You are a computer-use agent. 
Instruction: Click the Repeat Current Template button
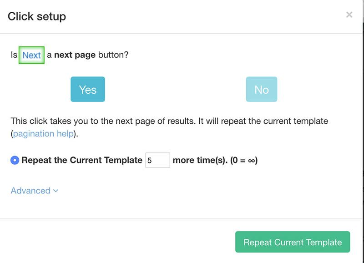click(x=293, y=242)
